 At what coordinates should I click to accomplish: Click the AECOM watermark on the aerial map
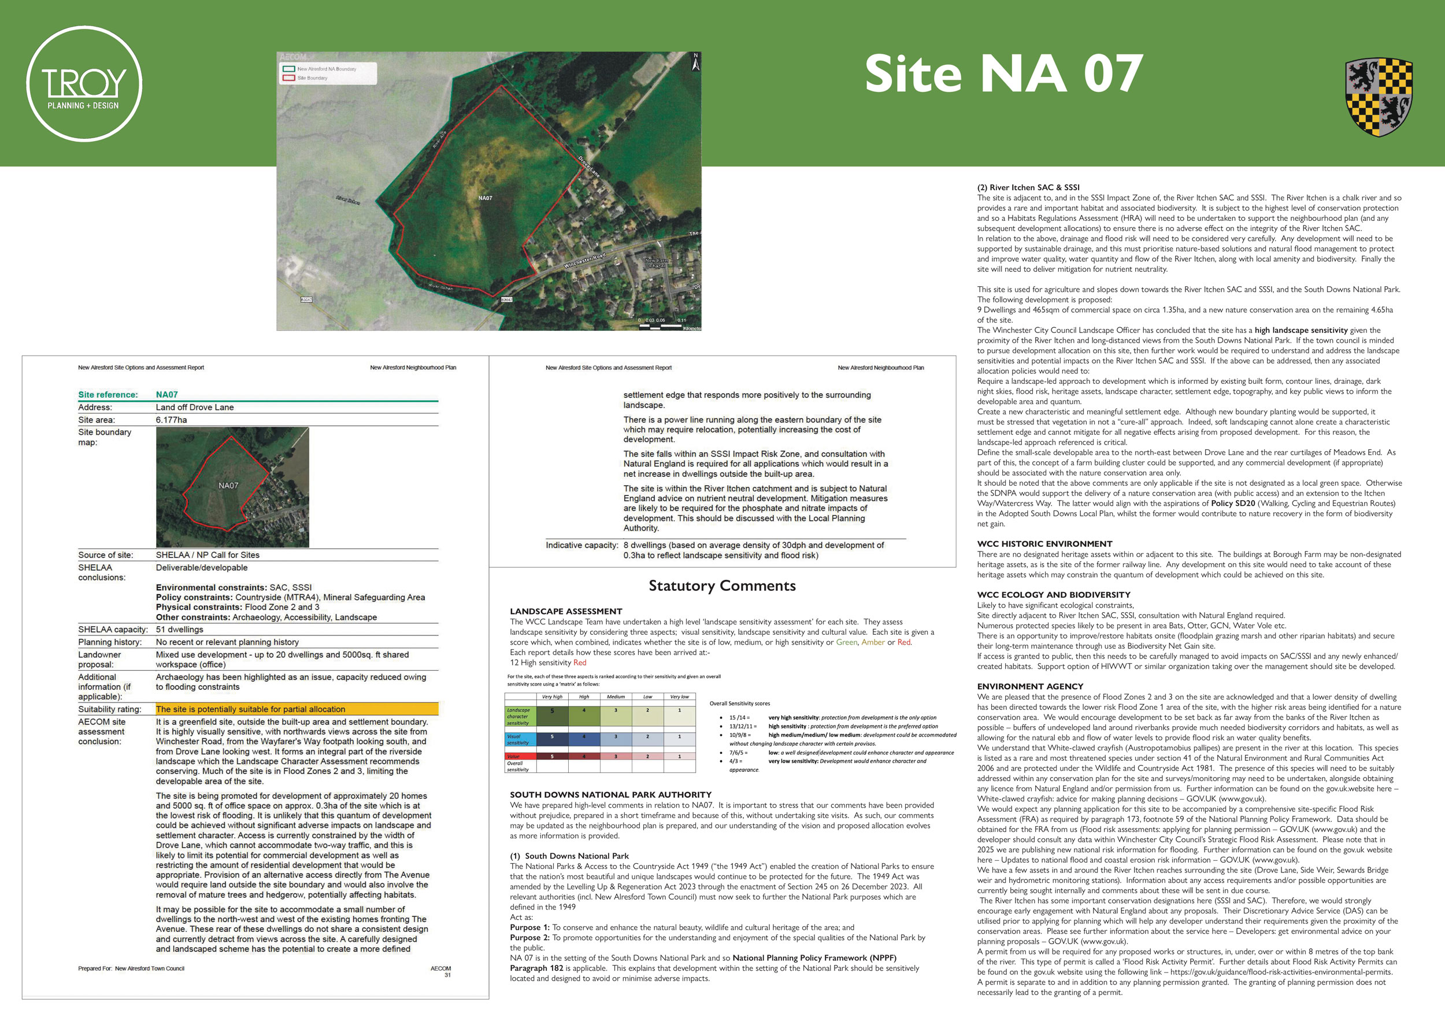292,57
